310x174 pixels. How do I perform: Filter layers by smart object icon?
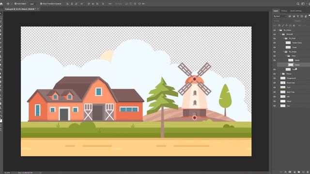306,16
